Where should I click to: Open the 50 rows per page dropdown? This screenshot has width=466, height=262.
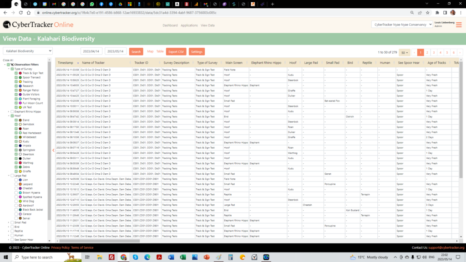click(404, 53)
